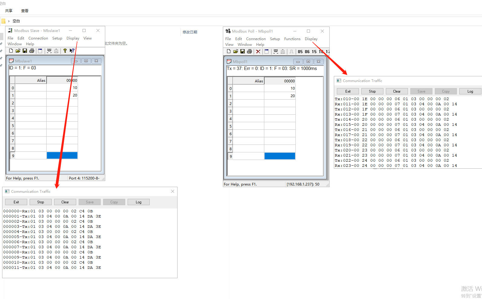Open Display menu in Modbus Slave
The width and height of the screenshot is (482, 299).
click(x=73, y=38)
